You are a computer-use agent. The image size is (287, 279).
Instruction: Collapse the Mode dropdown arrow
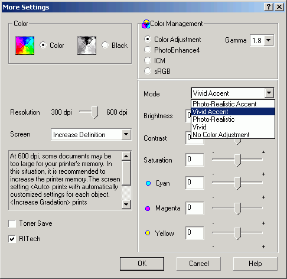pos(269,93)
